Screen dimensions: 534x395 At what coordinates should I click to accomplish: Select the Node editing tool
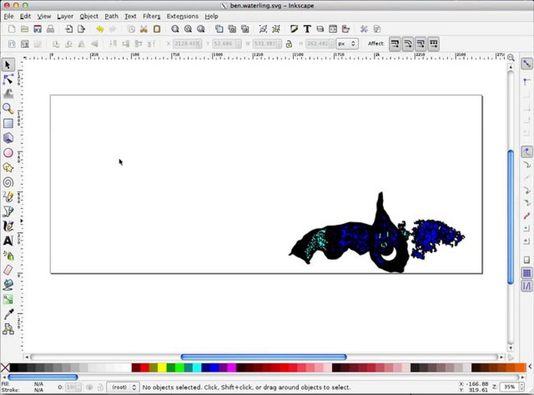pos(8,80)
